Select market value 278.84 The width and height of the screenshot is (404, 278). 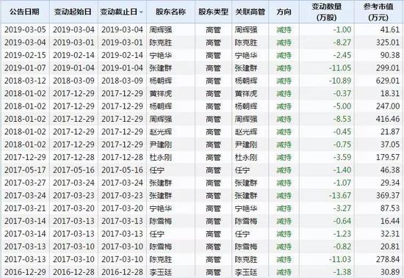pyautogui.click(x=388, y=260)
